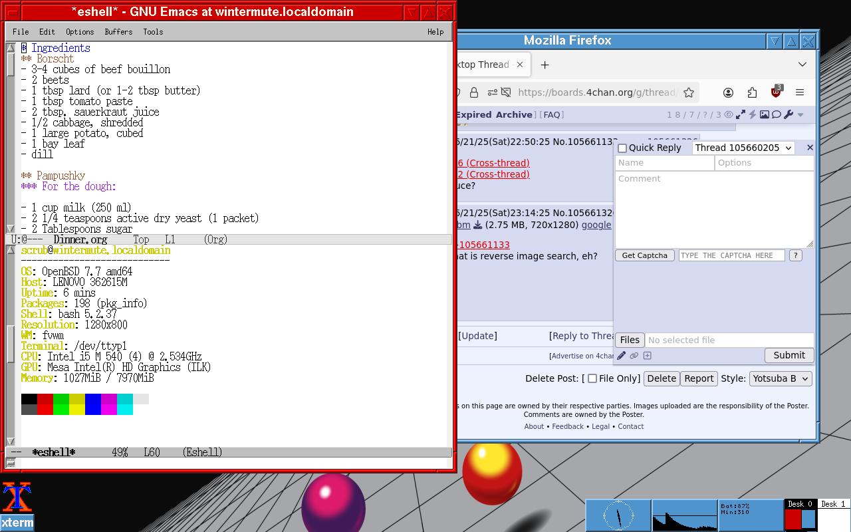Click the expand all images arrows icon

tap(741, 114)
